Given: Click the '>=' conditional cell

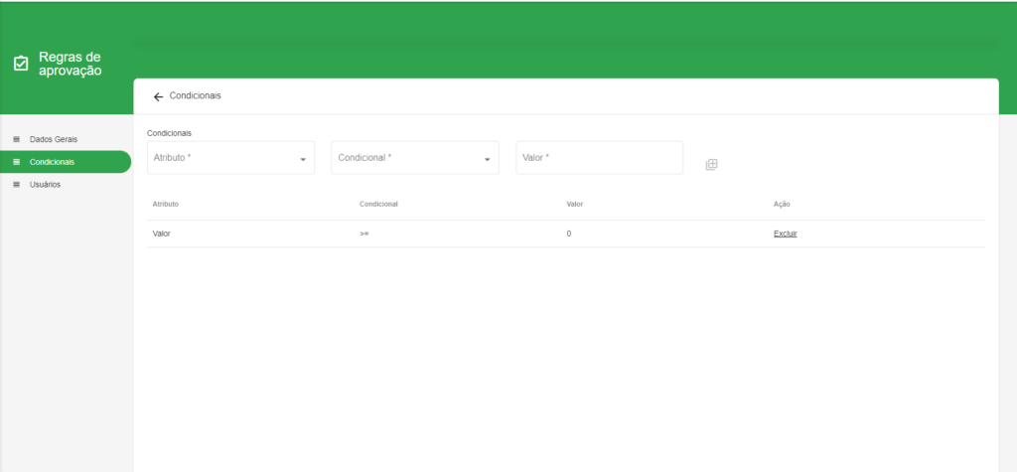Looking at the screenshot, I should (x=363, y=234).
